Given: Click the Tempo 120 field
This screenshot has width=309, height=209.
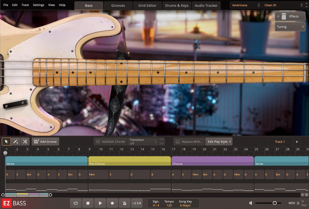Looking at the screenshot, I should coord(169,203).
